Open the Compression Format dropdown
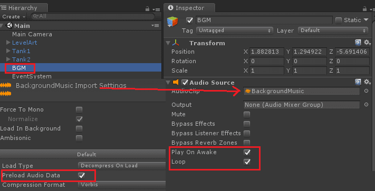Screen dimensions: 375x191 tap(122, 185)
